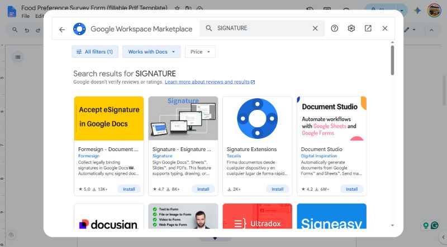Image resolution: width=447 pixels, height=247 pixels.
Task: Clear the SIGNATURE search text
Action: tap(315, 28)
